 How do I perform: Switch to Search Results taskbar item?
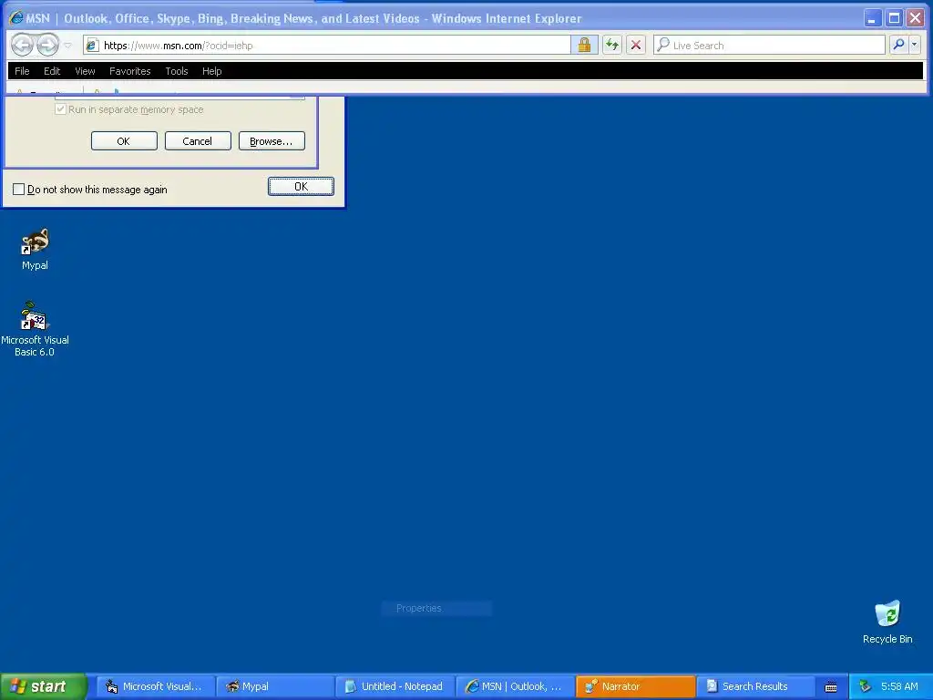[x=755, y=686]
